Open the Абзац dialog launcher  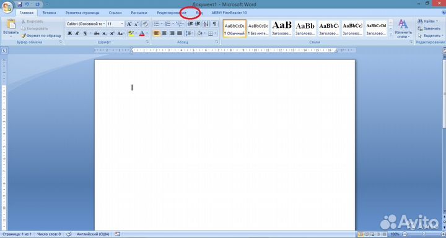(217, 42)
